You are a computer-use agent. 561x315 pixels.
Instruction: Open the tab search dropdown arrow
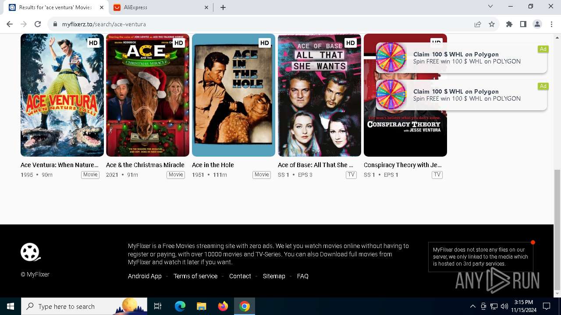(490, 7)
